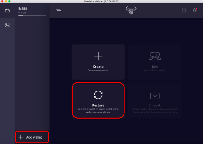
Task: Click the large plus icon on Create card
Action: pos(98,56)
